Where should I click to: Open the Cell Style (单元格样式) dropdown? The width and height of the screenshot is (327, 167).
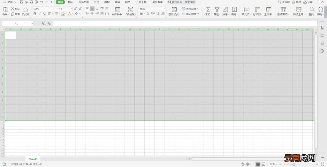[x=191, y=14]
